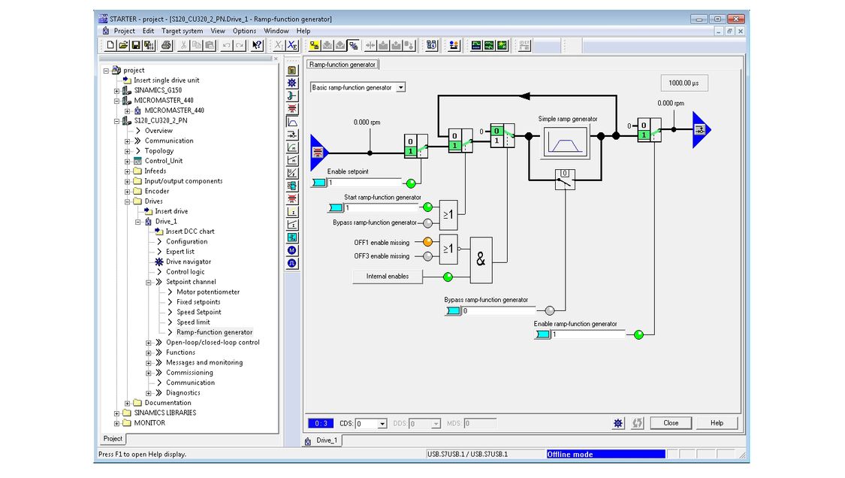Screen dimensions: 845x478
Task: Click the blue M motor icon in vertical toolbar
Action: click(291, 250)
